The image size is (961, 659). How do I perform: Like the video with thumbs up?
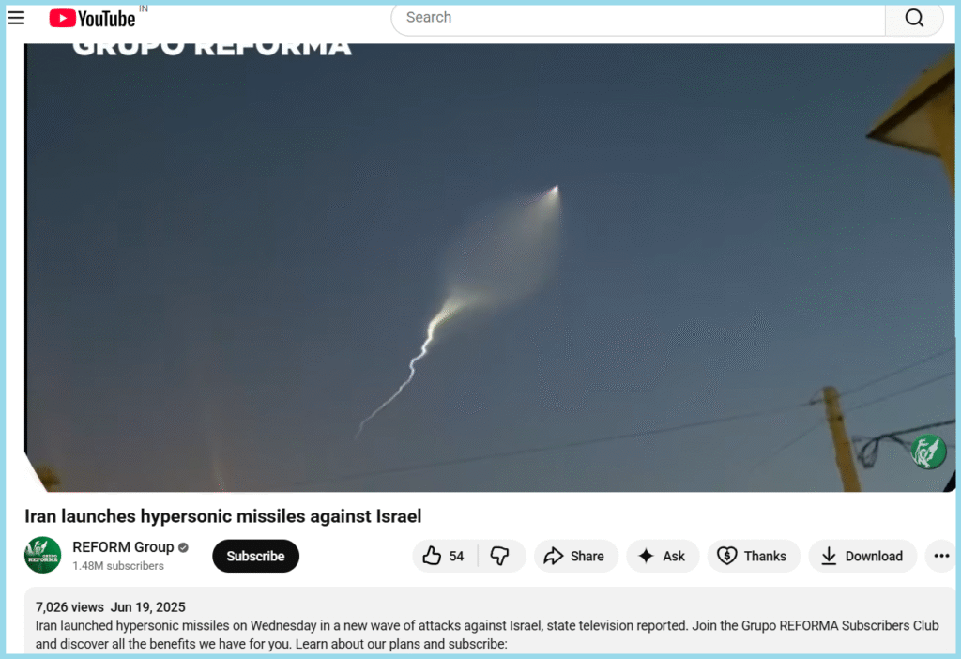[444, 556]
